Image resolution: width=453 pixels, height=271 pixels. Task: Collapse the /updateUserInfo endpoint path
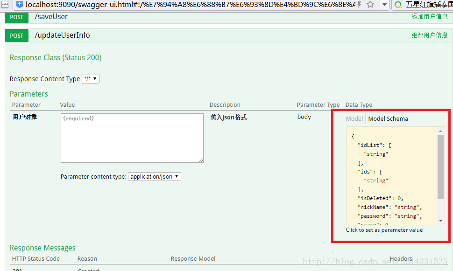tap(62, 35)
